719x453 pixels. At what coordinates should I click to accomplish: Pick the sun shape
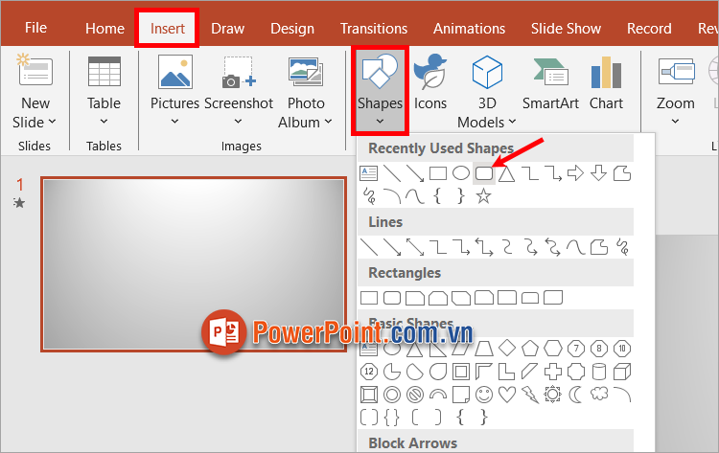[553, 394]
